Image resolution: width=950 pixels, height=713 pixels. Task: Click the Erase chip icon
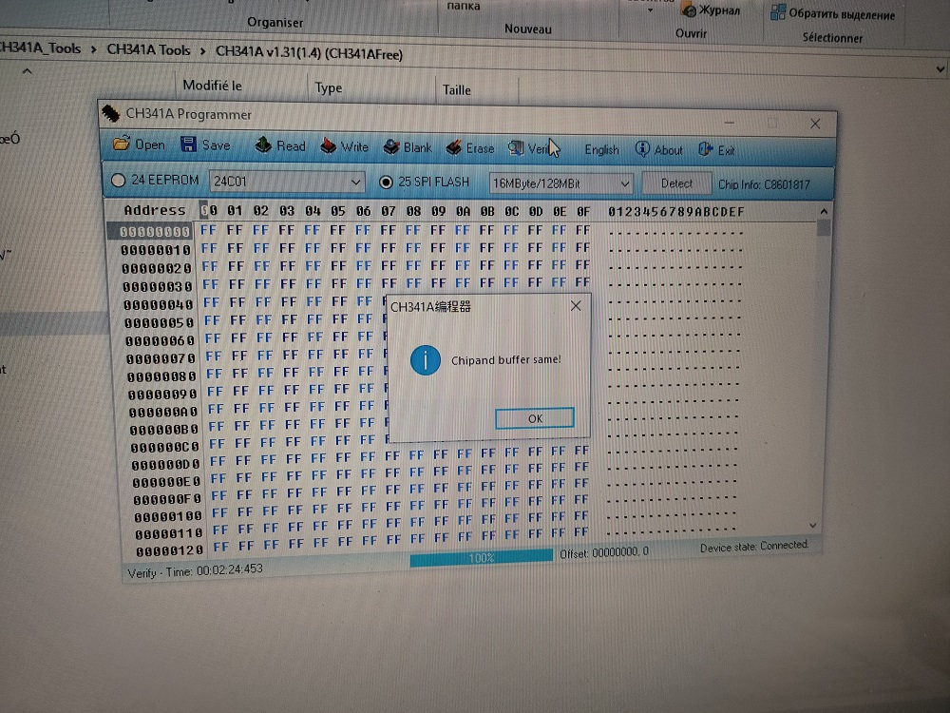pos(454,147)
